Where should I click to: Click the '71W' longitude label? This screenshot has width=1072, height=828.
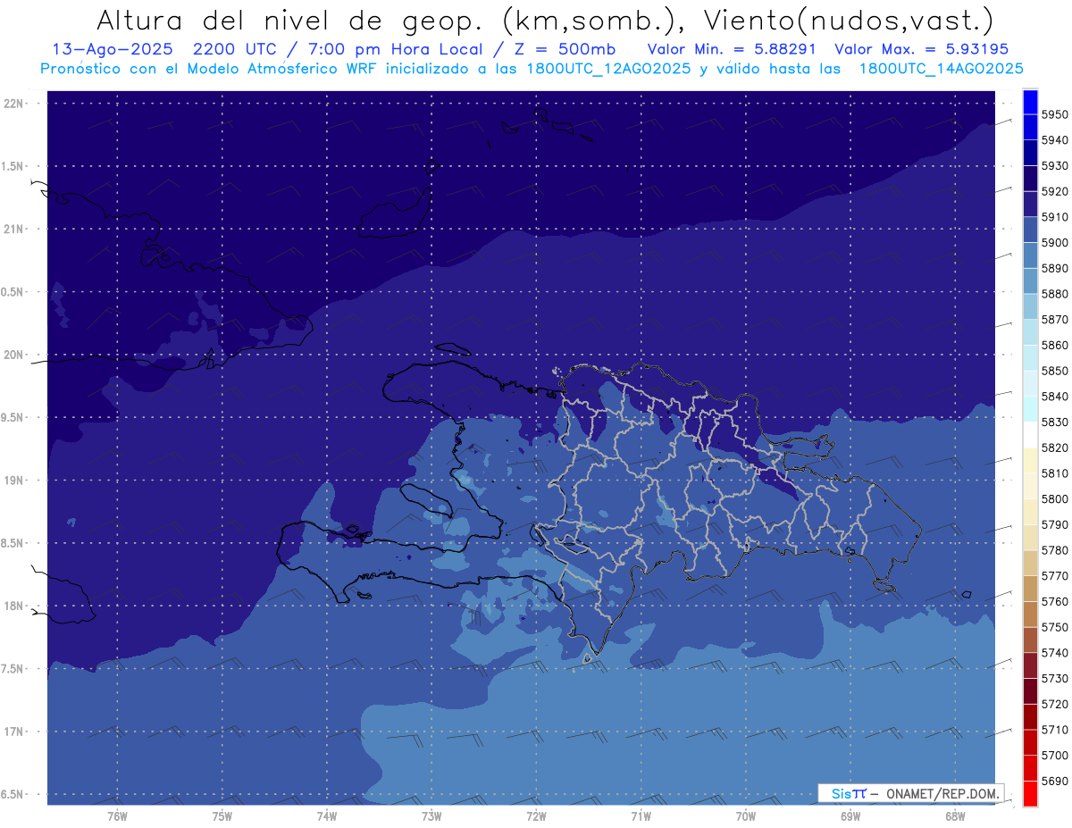(641, 815)
